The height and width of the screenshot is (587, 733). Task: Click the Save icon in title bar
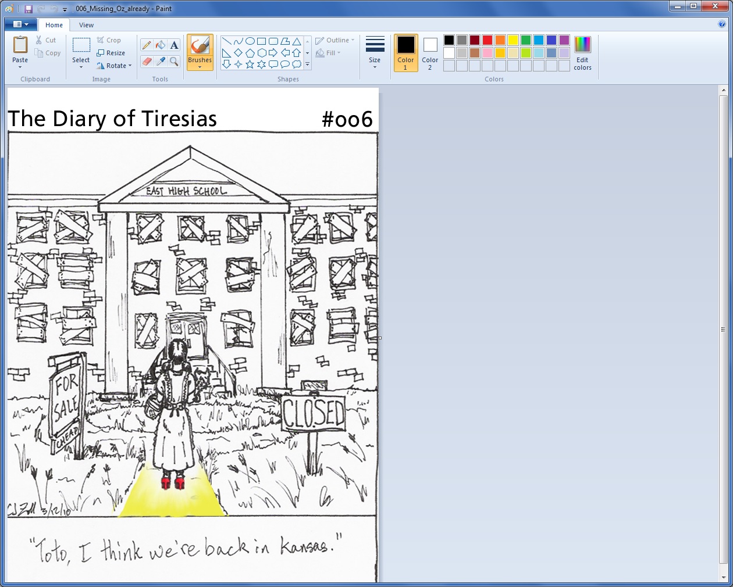click(28, 9)
